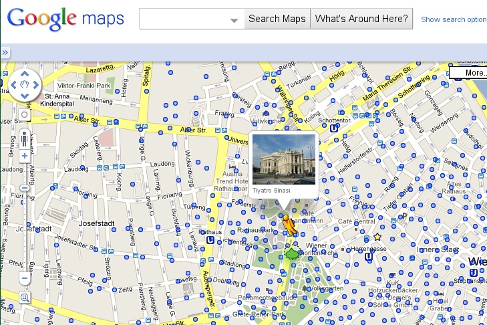The image size is (487, 325).
Task: Click the KuK Hofzuckerbäcker shop icon
Action: coord(393,275)
